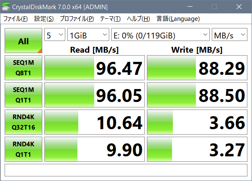Open the 設定(S) menu

tap(44, 19)
